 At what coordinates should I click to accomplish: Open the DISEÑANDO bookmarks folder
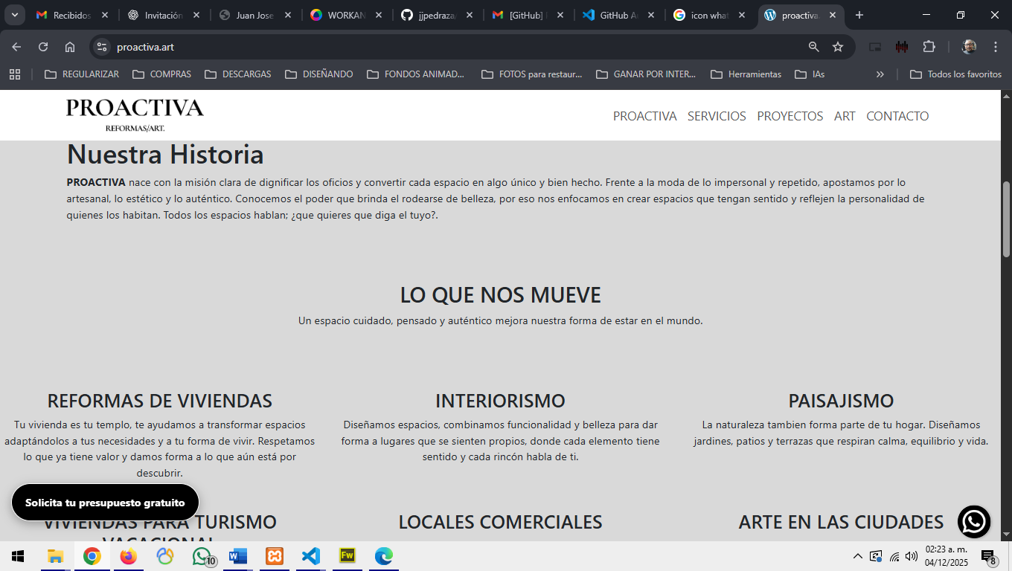pos(319,74)
